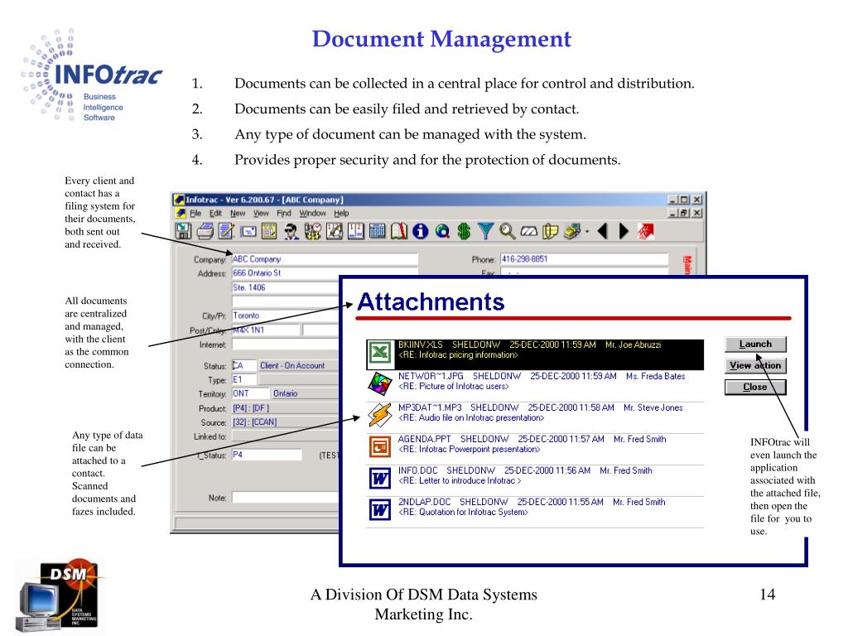This screenshot has width=848, height=636.
Task: Click the Product field [P4] : [DF ]
Action: 286,407
